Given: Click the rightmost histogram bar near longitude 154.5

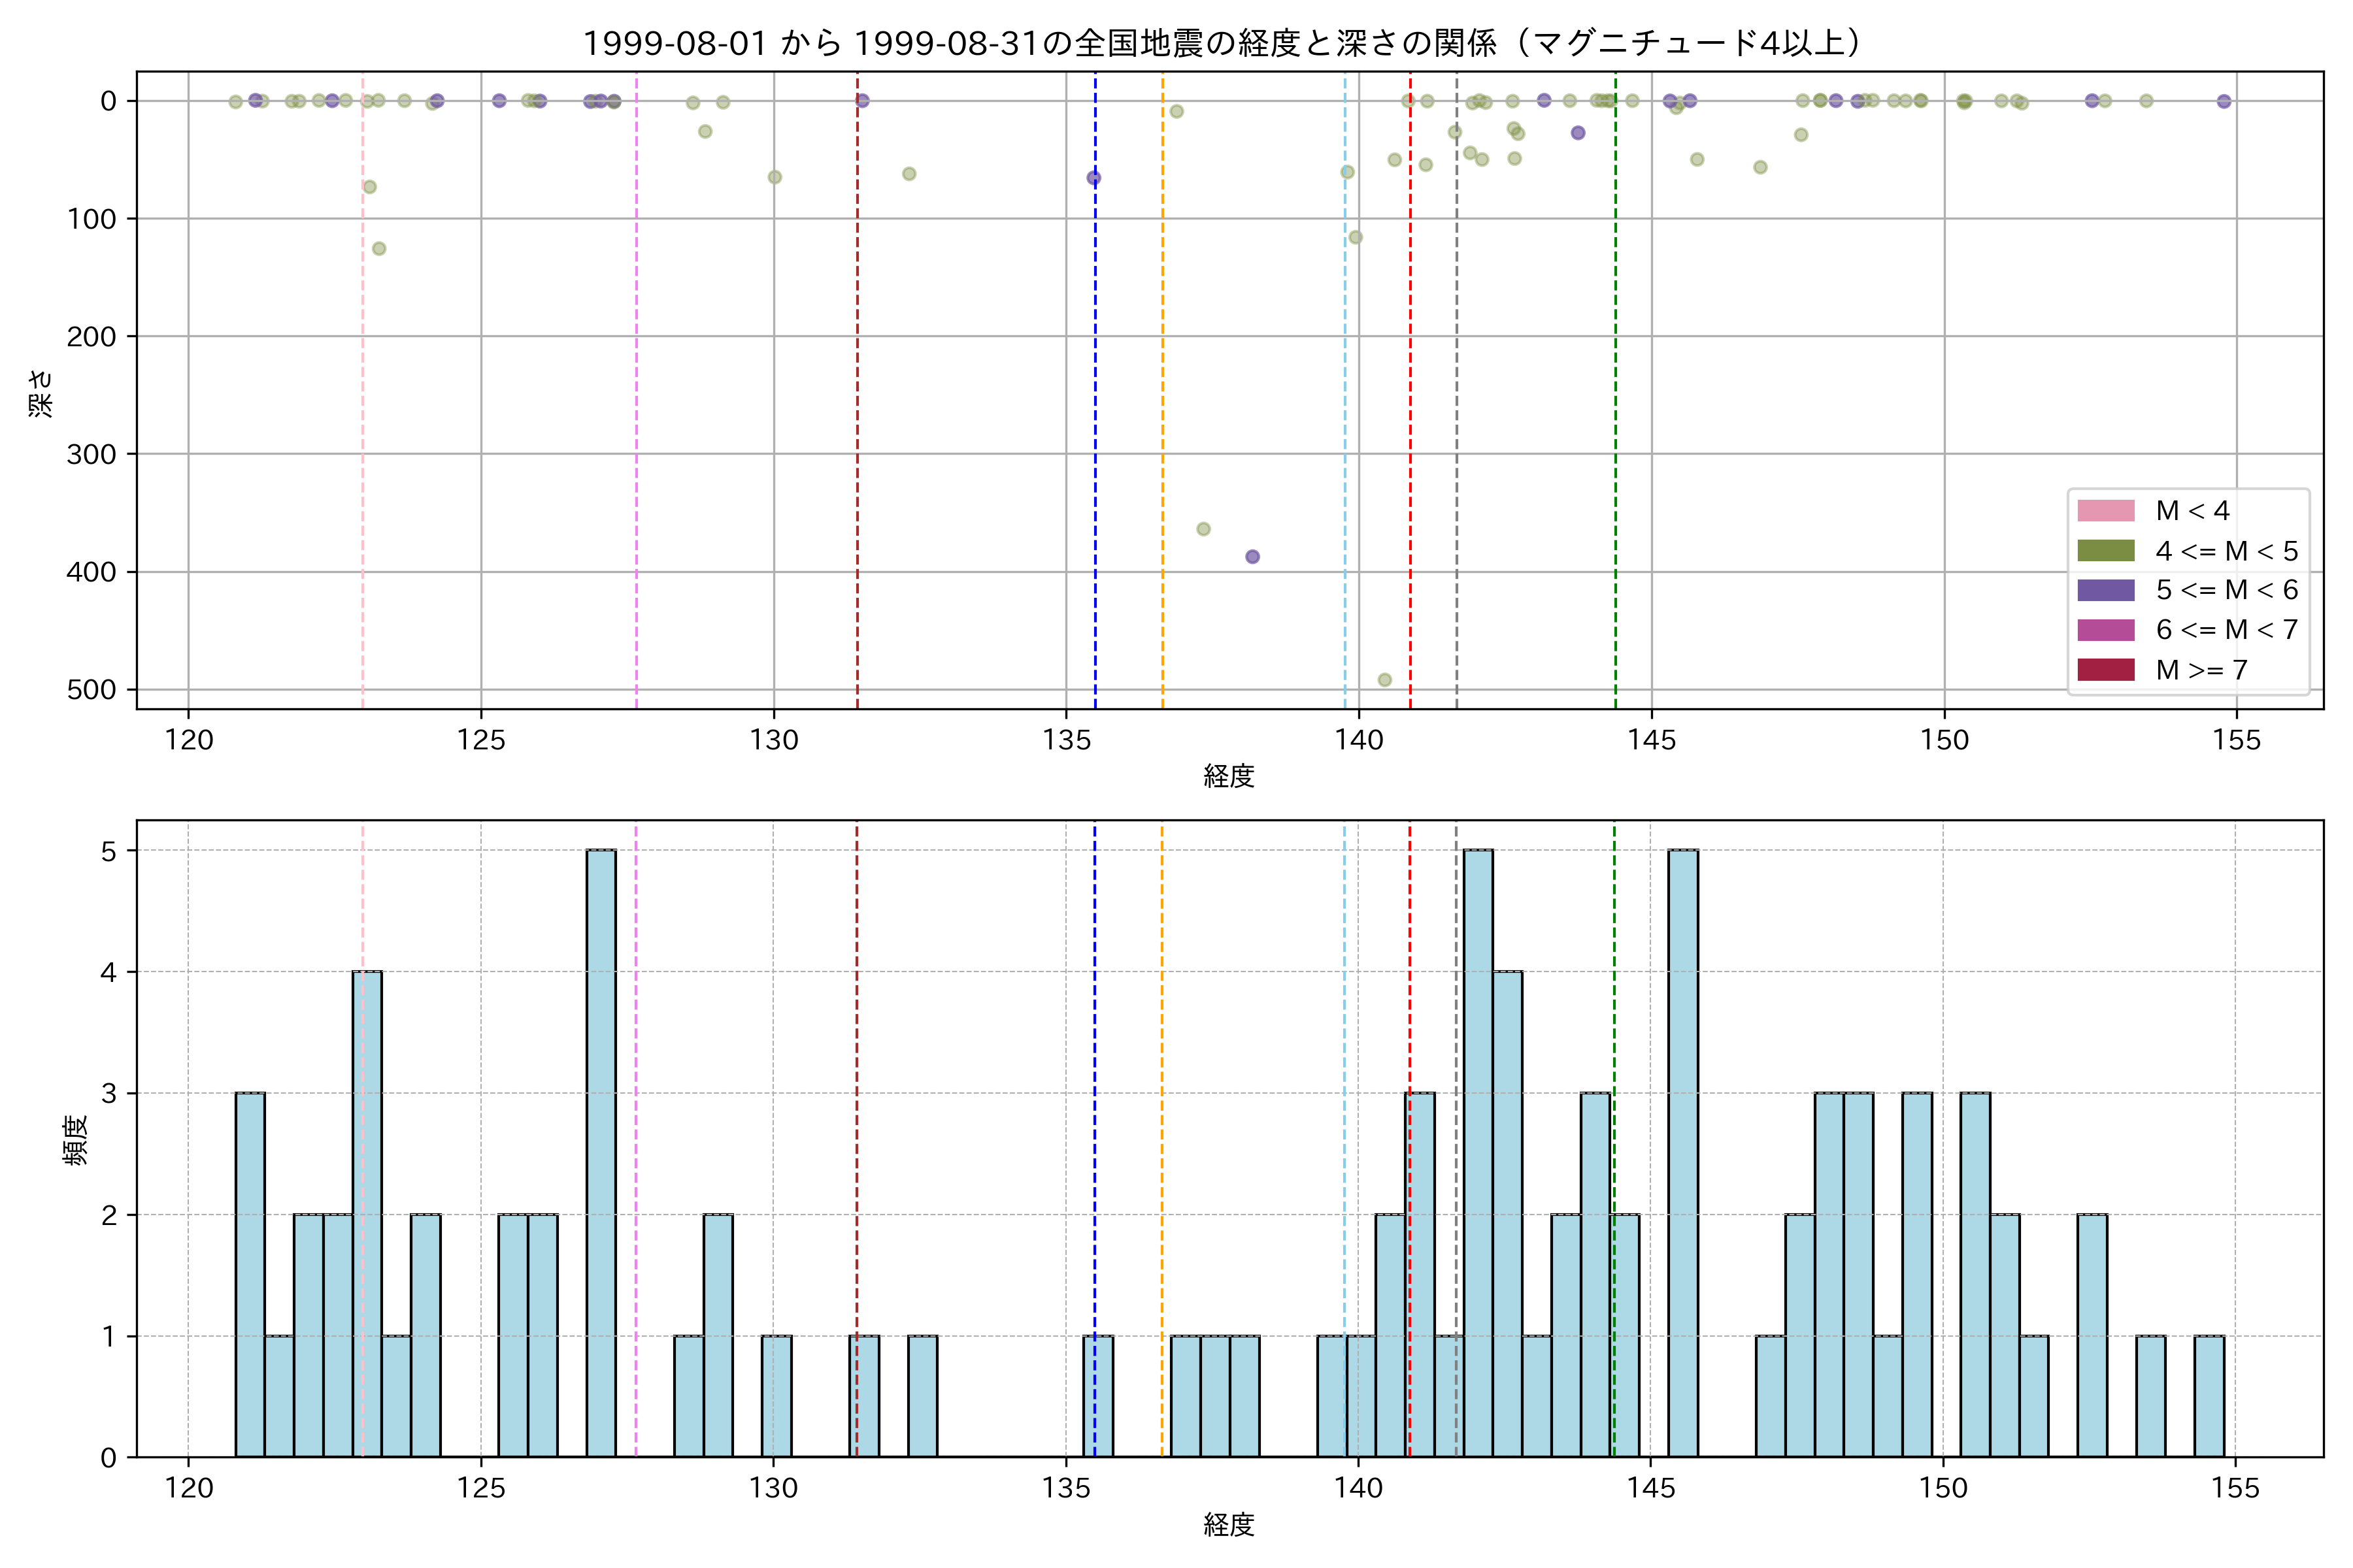Looking at the screenshot, I should click(2209, 1396).
